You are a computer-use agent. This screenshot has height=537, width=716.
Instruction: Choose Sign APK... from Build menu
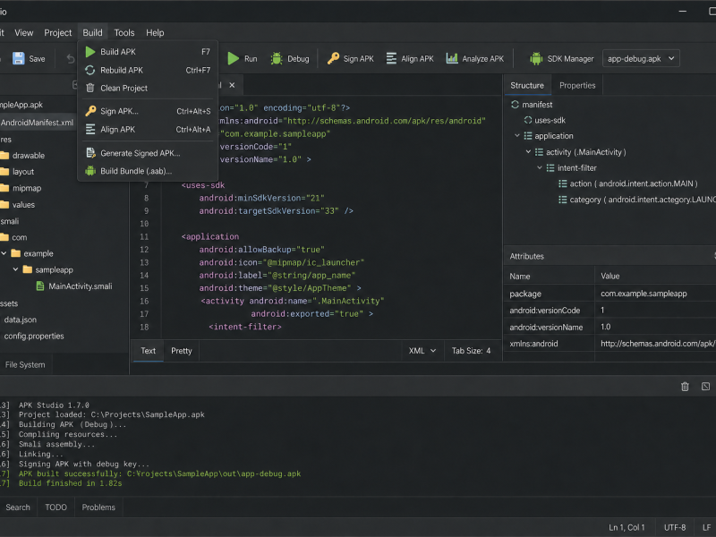point(148,111)
